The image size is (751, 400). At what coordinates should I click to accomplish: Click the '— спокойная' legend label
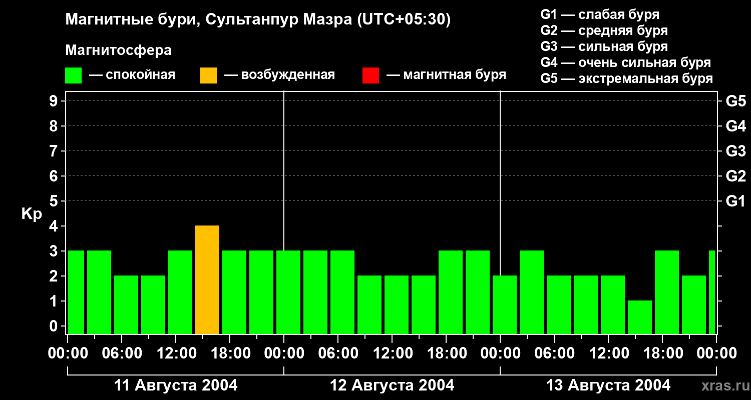132,75
